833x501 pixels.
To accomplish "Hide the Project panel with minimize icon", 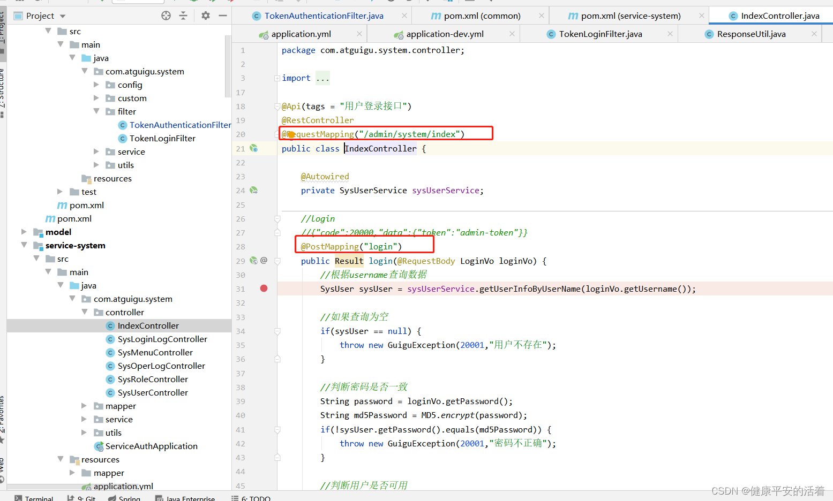I will tap(223, 16).
